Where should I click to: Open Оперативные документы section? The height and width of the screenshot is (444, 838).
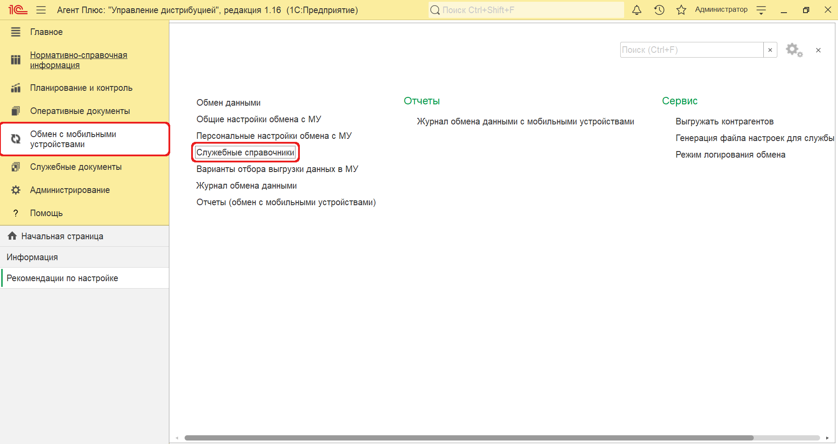coord(80,111)
